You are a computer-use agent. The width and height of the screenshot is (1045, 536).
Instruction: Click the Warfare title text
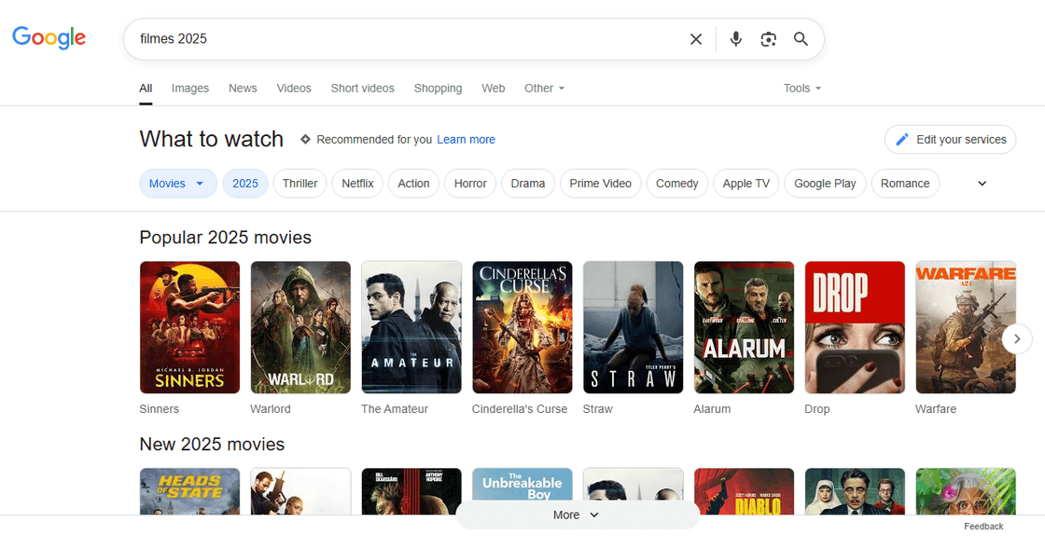(x=936, y=409)
